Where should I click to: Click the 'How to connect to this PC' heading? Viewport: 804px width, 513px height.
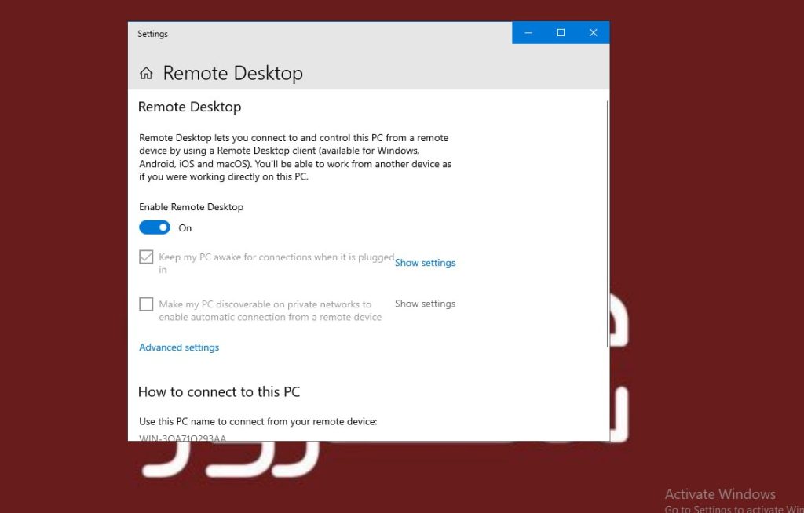coord(219,391)
